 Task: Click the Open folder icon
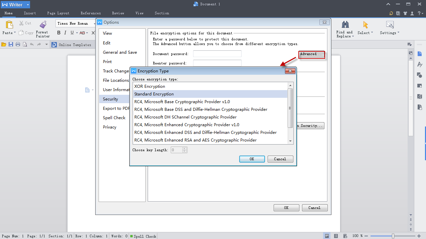pyautogui.click(x=4, y=44)
